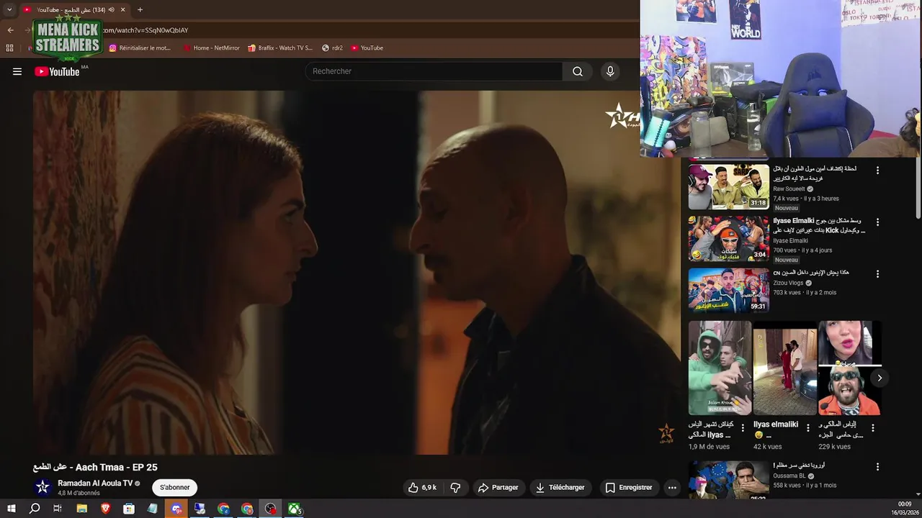Start voice search with microphone icon

(x=610, y=71)
